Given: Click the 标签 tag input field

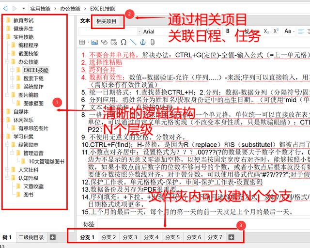Looking at the screenshot, I should (194, 224).
